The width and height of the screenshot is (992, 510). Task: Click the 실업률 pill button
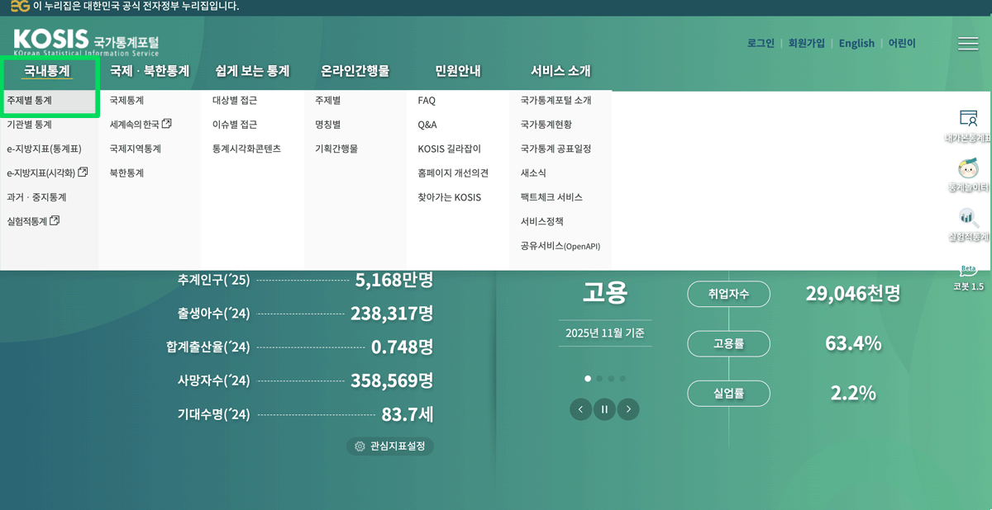[728, 394]
